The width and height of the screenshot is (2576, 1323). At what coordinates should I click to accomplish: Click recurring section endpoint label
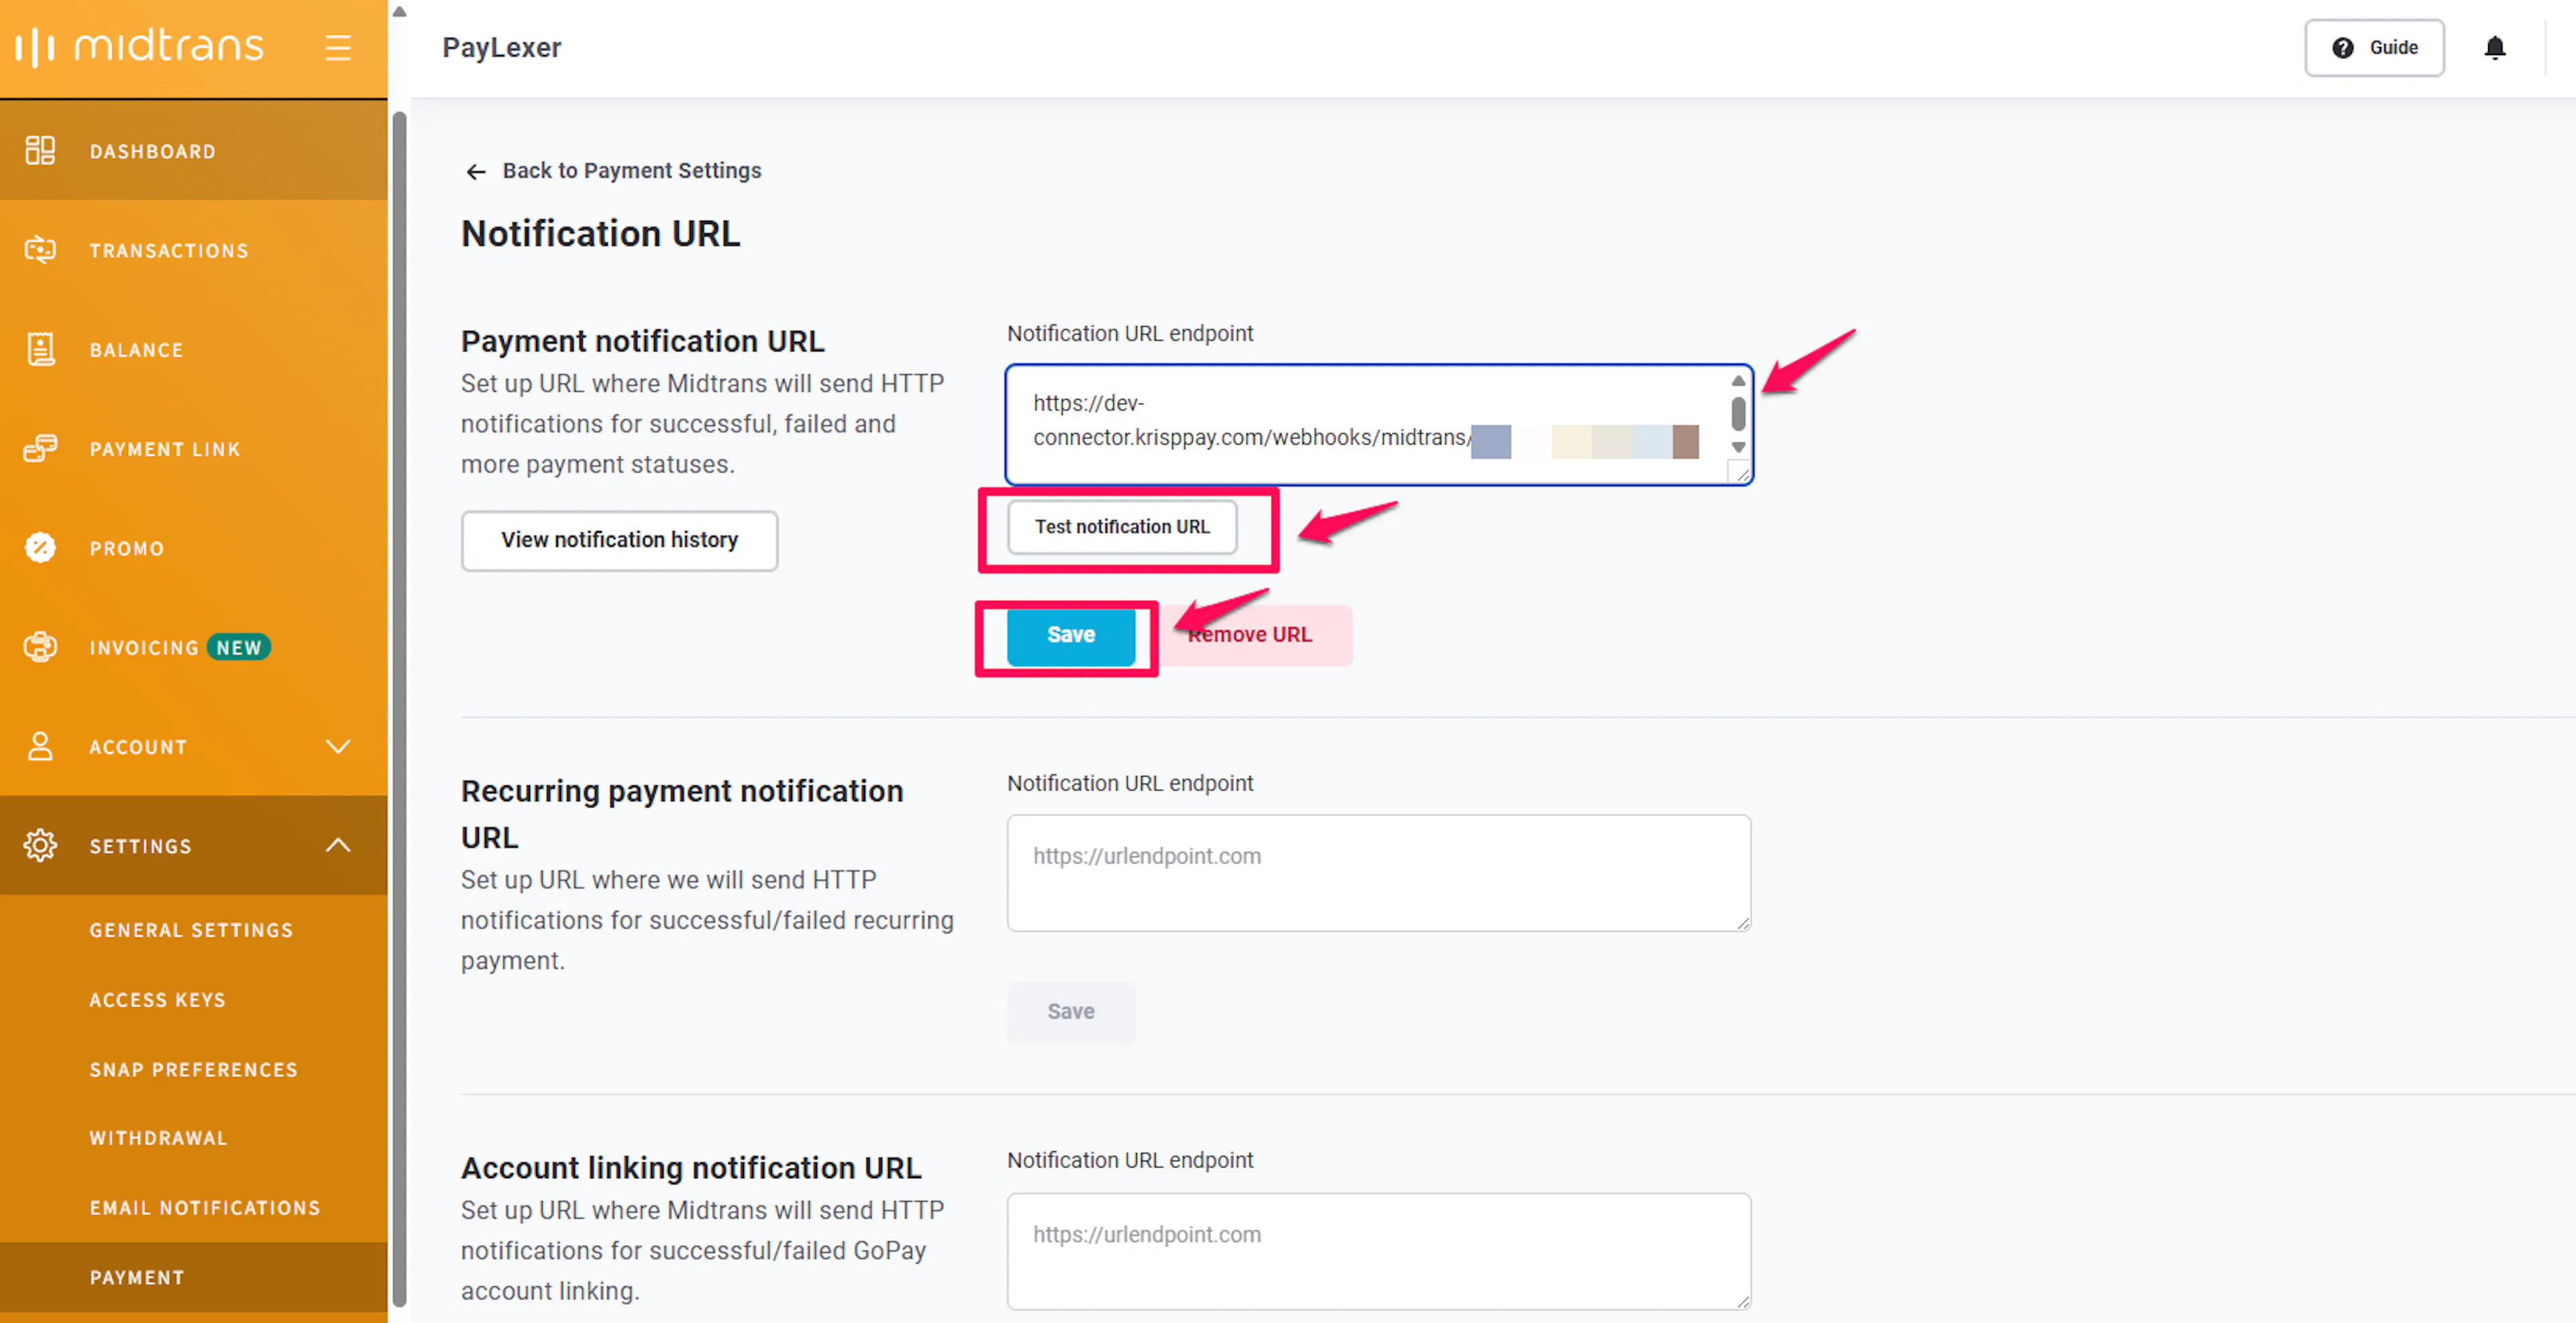click(x=1129, y=783)
